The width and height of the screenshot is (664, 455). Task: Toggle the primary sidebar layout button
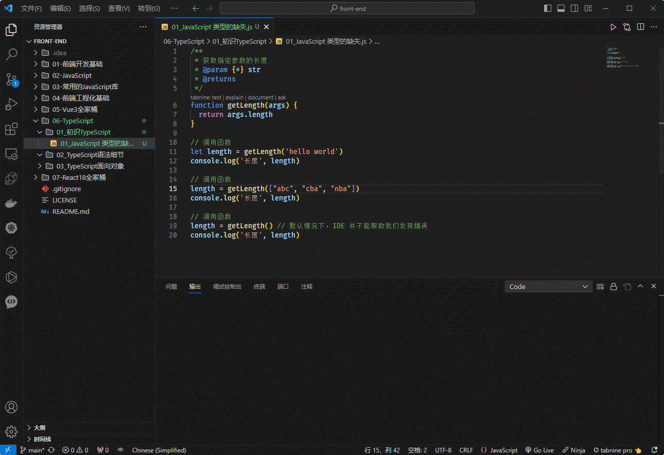point(548,8)
